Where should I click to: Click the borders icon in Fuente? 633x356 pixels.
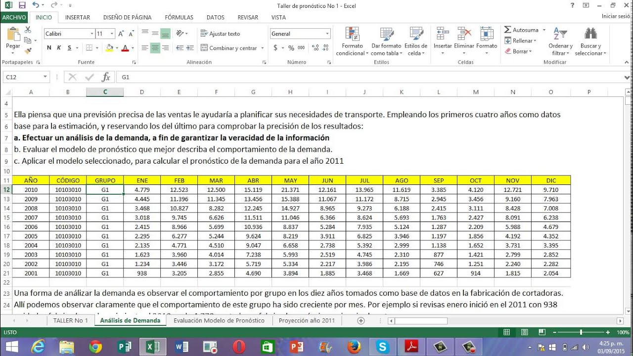point(90,48)
